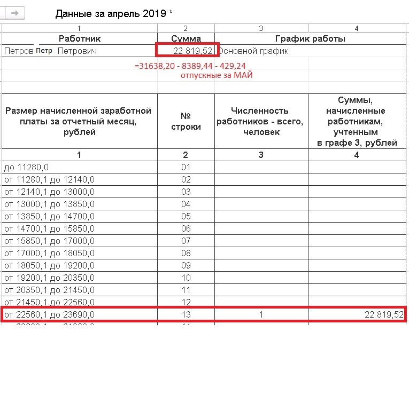Click the 'от 19200,1 до 20350,0' range cell
The image size is (409, 395).
coord(80,278)
